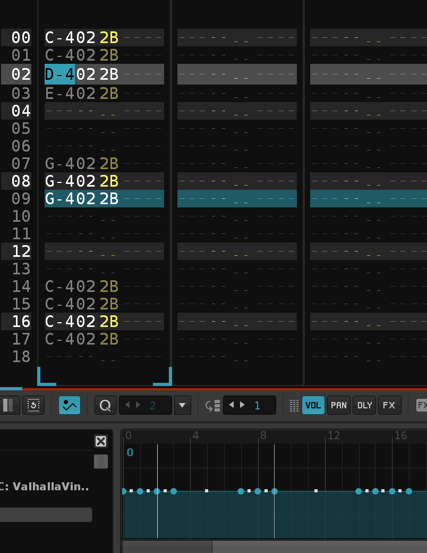Click the split-view icon at toolbar left

click(9, 405)
